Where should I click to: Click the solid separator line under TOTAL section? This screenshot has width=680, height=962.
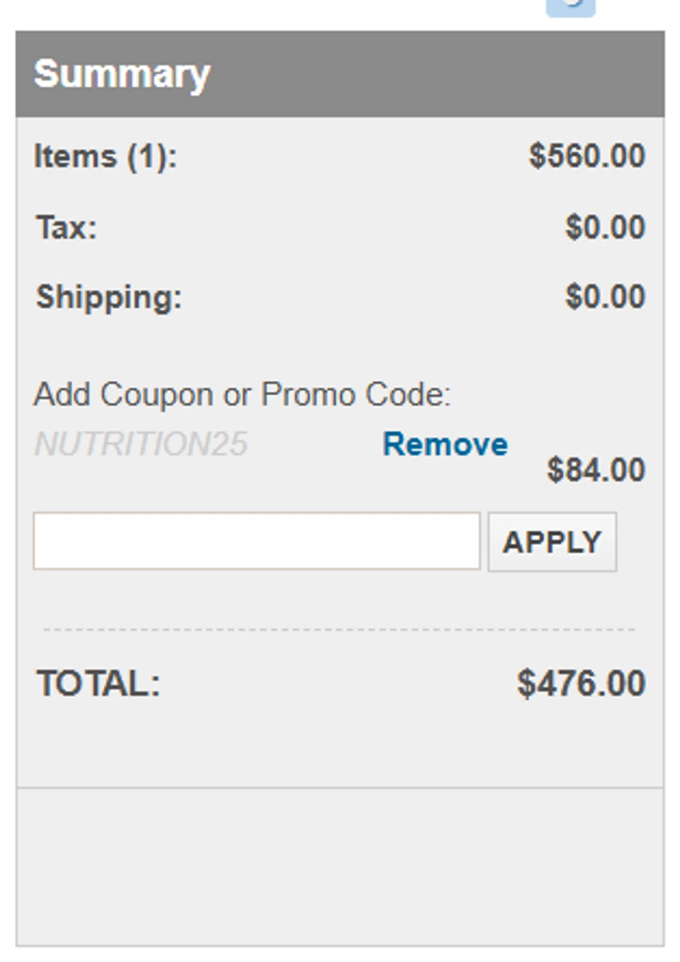(340, 788)
